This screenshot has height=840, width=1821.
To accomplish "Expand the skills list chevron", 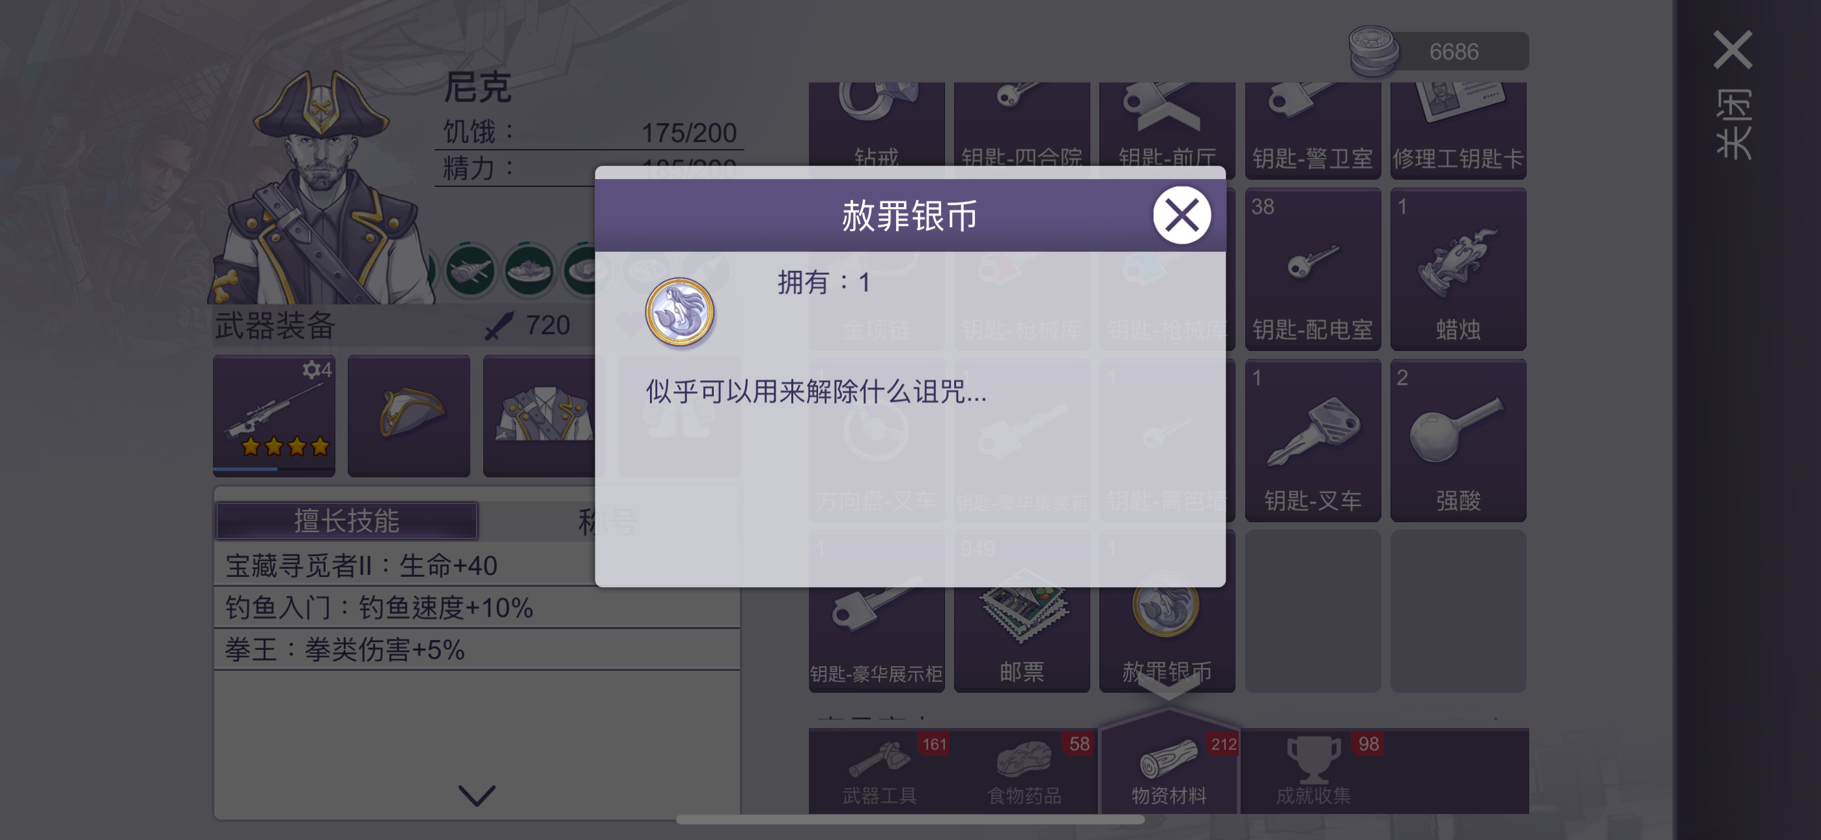I will 477,795.
